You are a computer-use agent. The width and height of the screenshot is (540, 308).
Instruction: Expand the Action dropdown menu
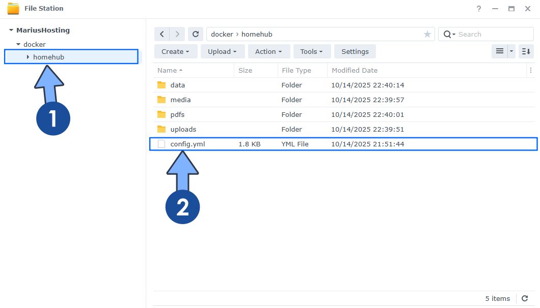pos(268,51)
